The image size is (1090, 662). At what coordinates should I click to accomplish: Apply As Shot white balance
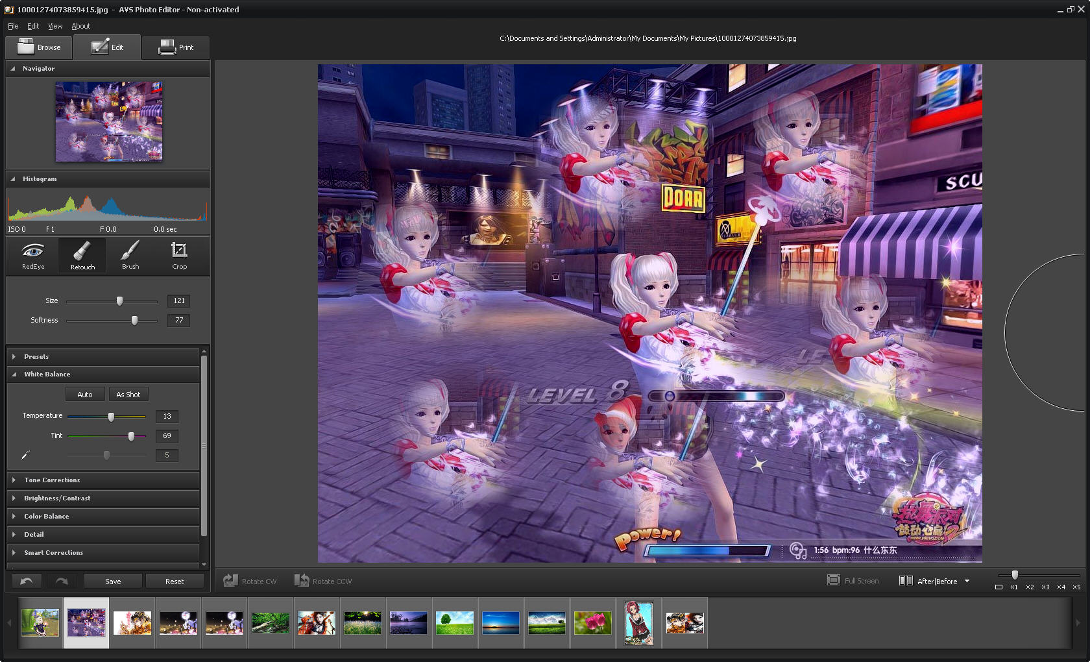coord(128,394)
